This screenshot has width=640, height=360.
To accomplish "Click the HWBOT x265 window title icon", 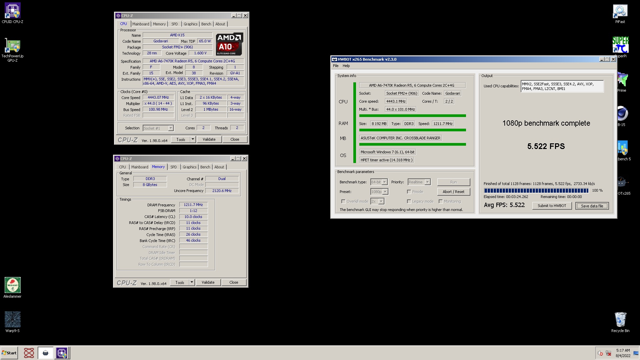I will pyautogui.click(x=334, y=59).
